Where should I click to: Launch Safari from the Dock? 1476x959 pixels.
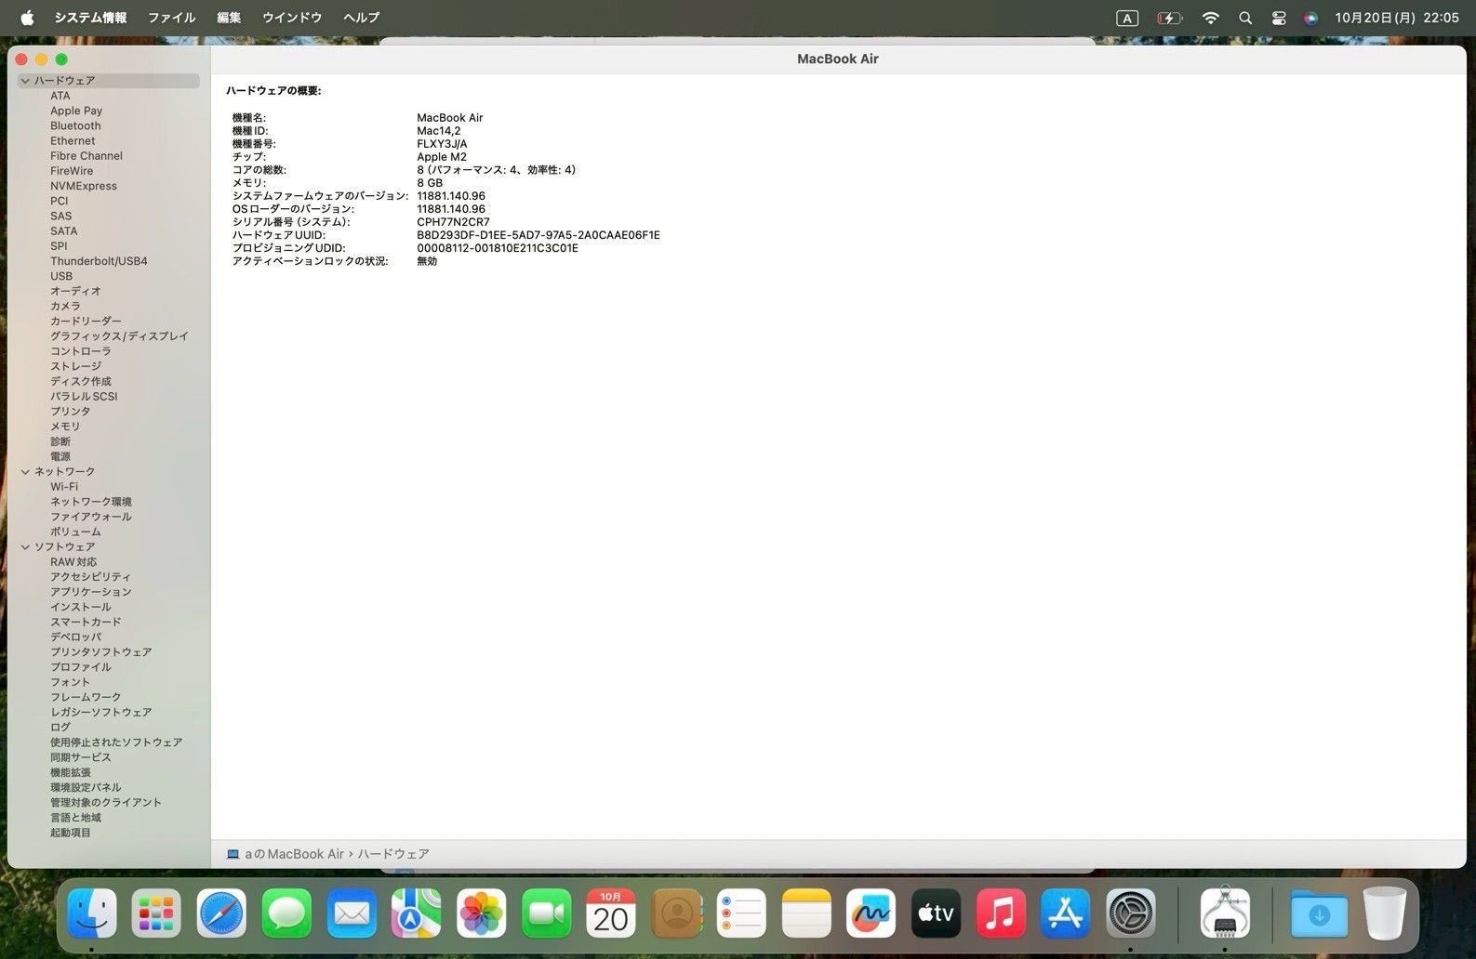click(x=221, y=914)
